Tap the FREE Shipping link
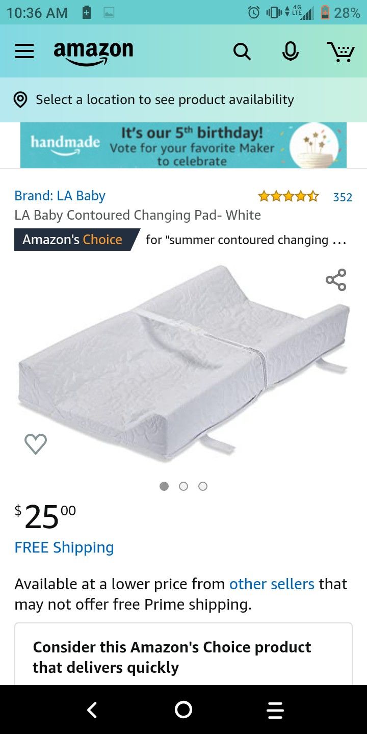Viewport: 367px width, 734px height. (64, 547)
